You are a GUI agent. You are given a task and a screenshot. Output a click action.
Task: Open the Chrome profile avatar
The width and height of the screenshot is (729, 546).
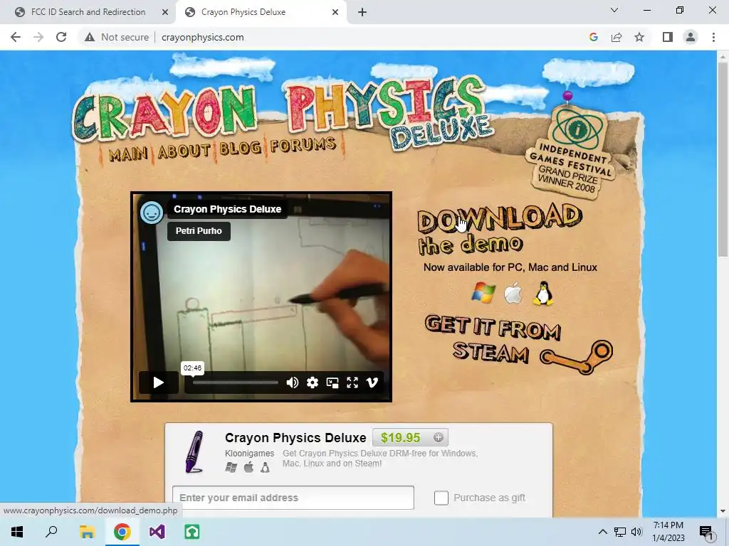(691, 37)
